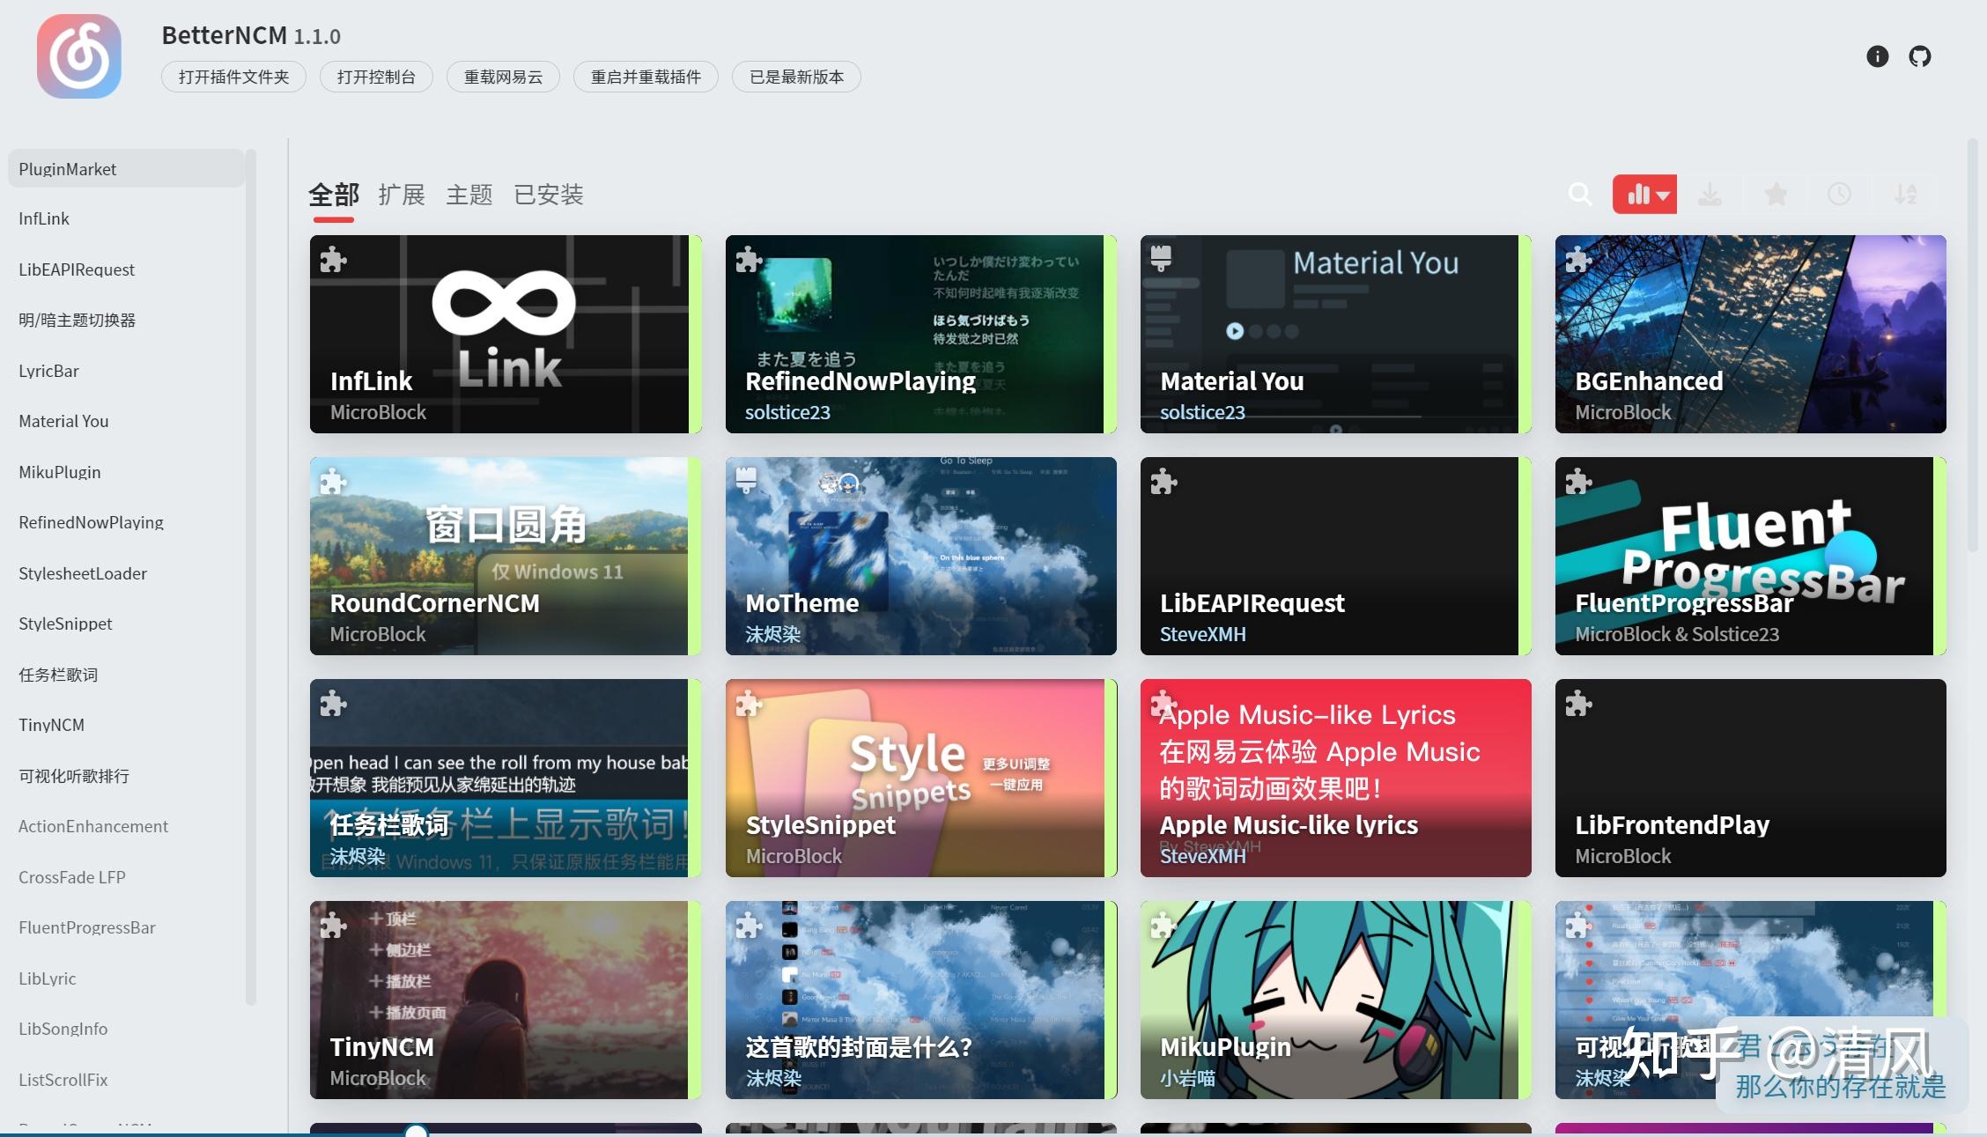
Task: Toggle the popularity sort order dropdown
Action: (1644, 194)
